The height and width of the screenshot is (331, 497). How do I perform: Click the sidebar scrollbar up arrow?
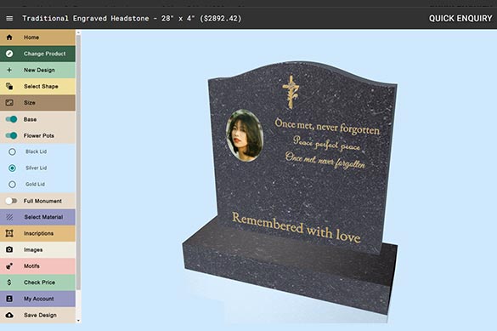pos(78,32)
